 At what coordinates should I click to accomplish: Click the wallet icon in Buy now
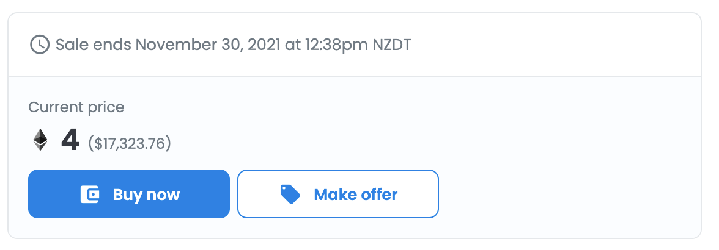pos(90,195)
